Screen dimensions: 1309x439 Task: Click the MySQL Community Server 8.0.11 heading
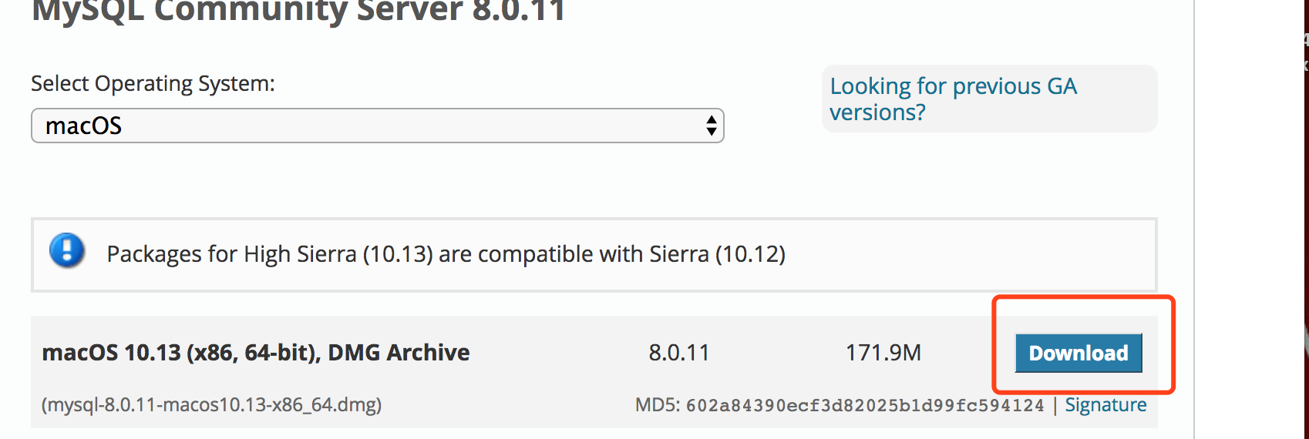[x=299, y=11]
